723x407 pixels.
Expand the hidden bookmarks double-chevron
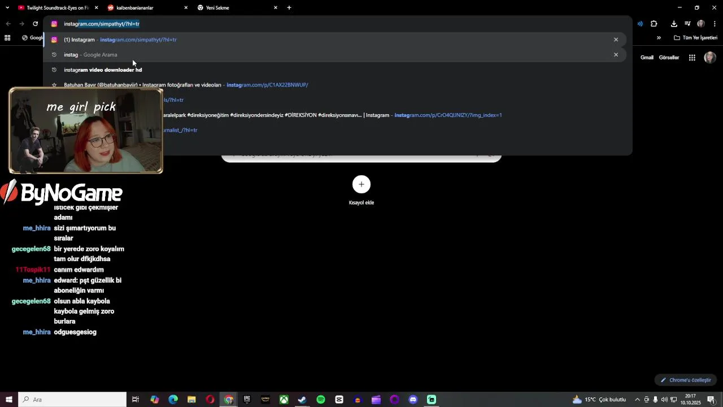click(659, 38)
